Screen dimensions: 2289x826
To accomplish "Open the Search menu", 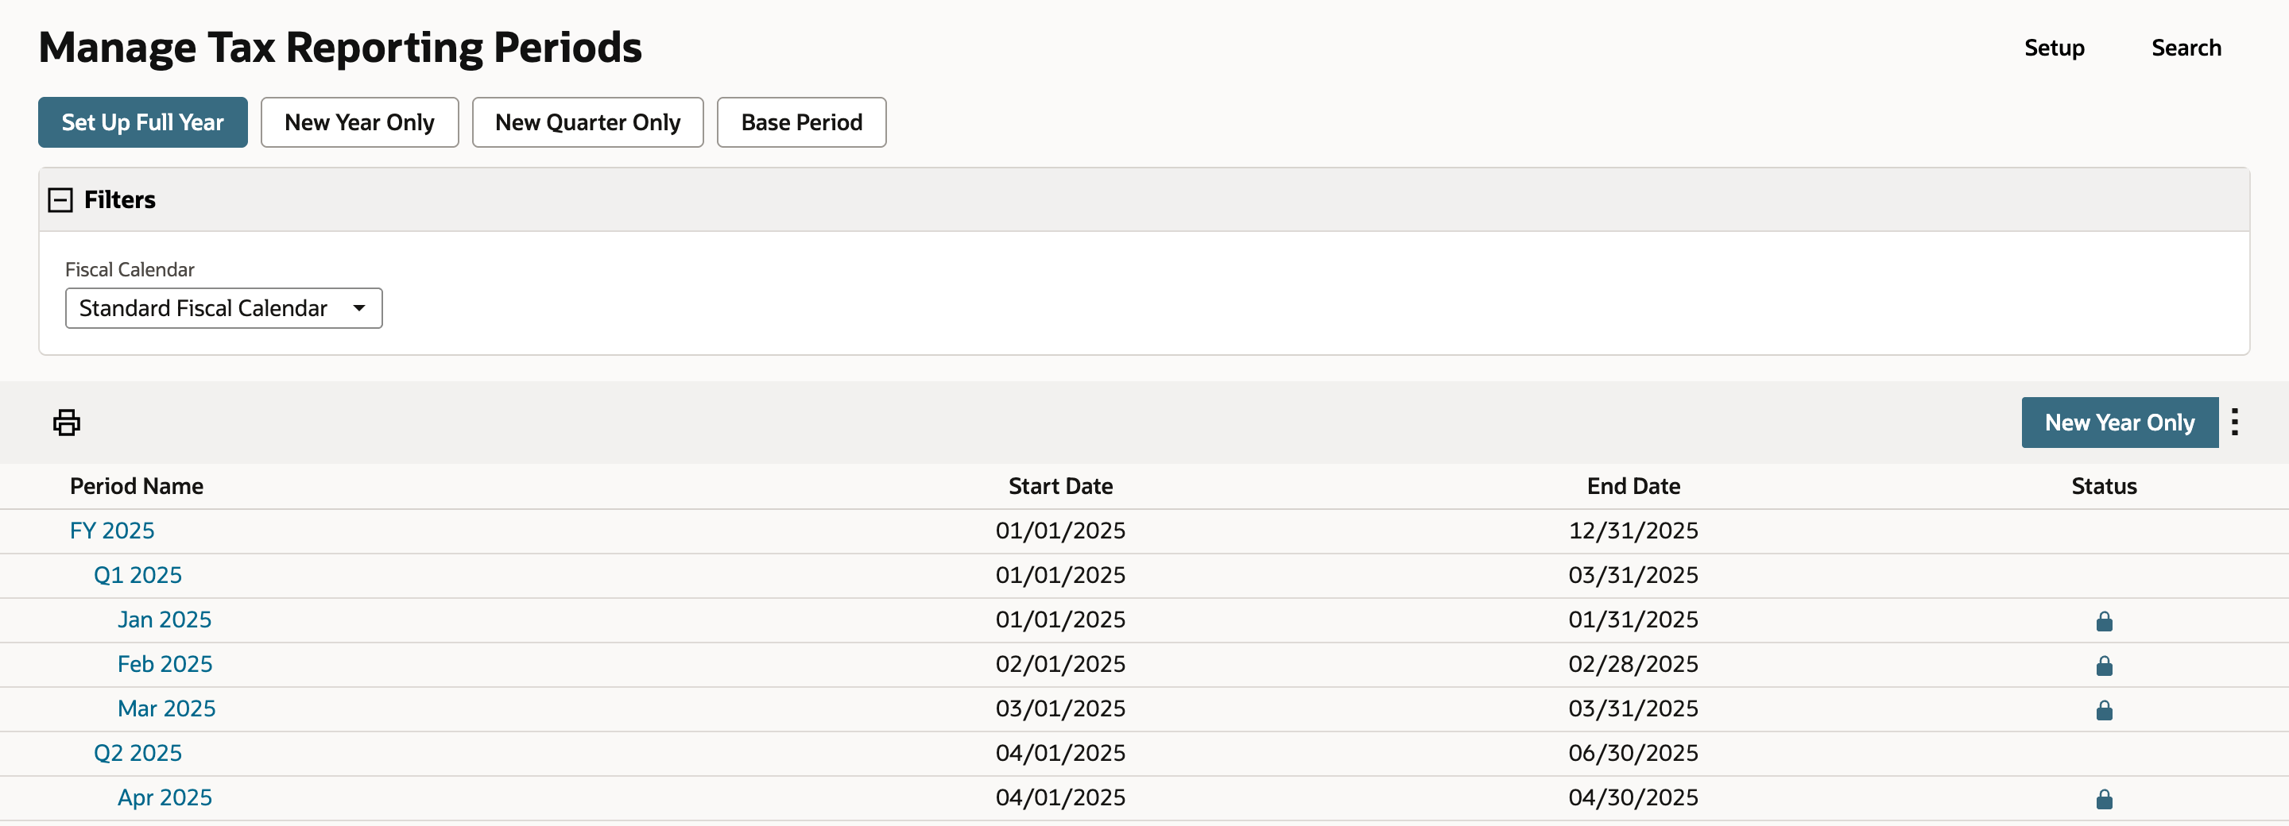I will [2185, 48].
